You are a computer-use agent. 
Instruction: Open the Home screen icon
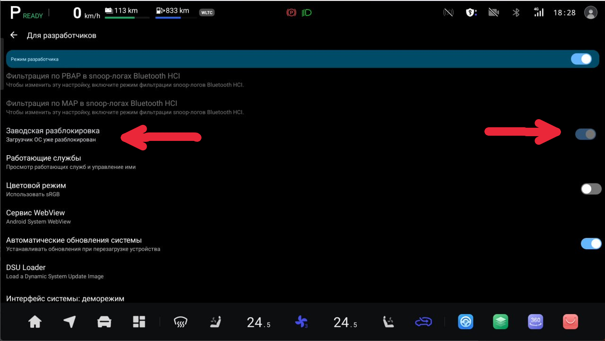[35, 322]
